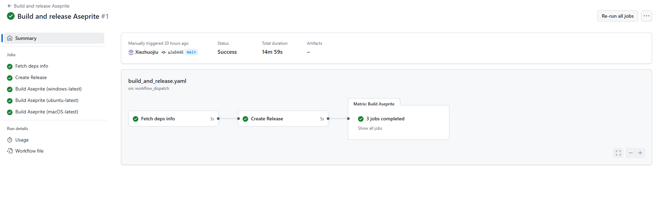Open Build Aseprite (windows-latest) job
Screen dimensions: 659x198
48,89
